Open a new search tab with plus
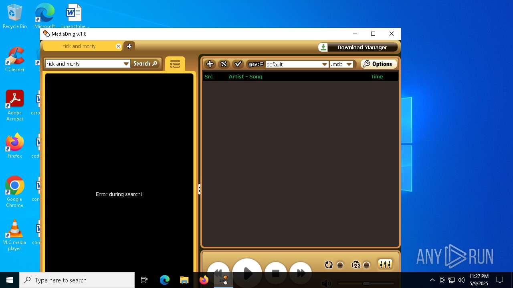Image resolution: width=513 pixels, height=288 pixels. (129, 46)
